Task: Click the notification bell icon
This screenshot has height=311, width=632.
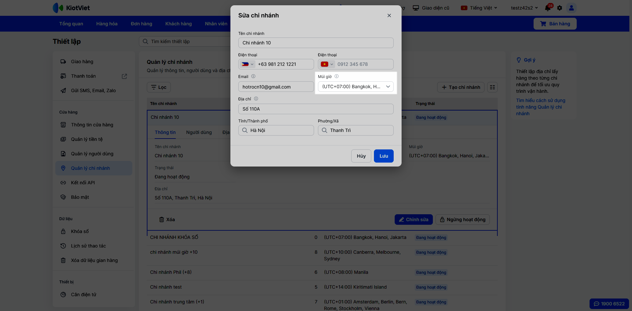Action: pos(548,8)
